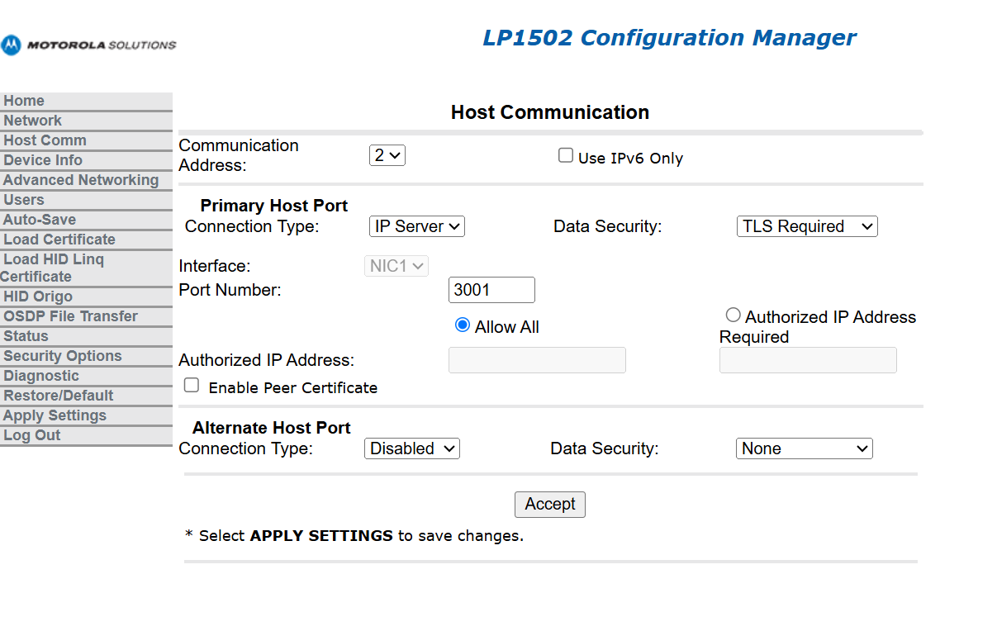
Task: Open the TLS Required data security dropdown
Action: 806,226
